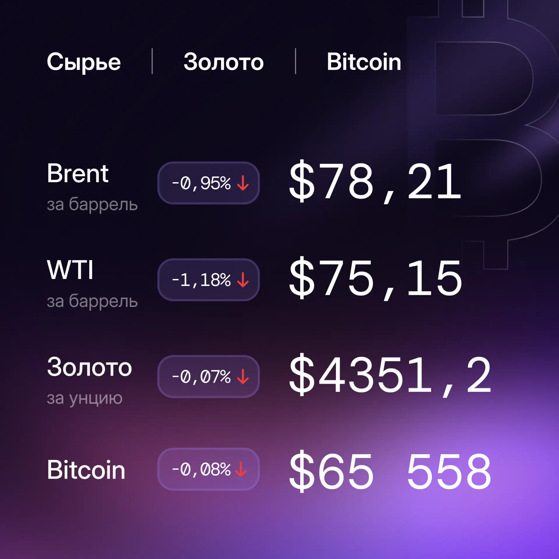Select the Bitcoin tab in header

point(364,61)
